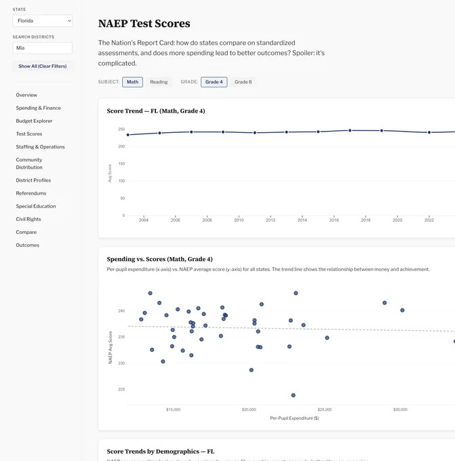Click the Search Districts input field
Viewport: 455px width, 461px height.
point(42,48)
